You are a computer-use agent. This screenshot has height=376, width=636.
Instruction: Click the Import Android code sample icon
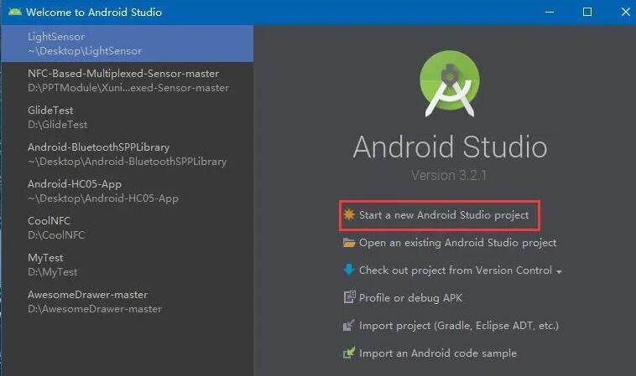point(349,353)
